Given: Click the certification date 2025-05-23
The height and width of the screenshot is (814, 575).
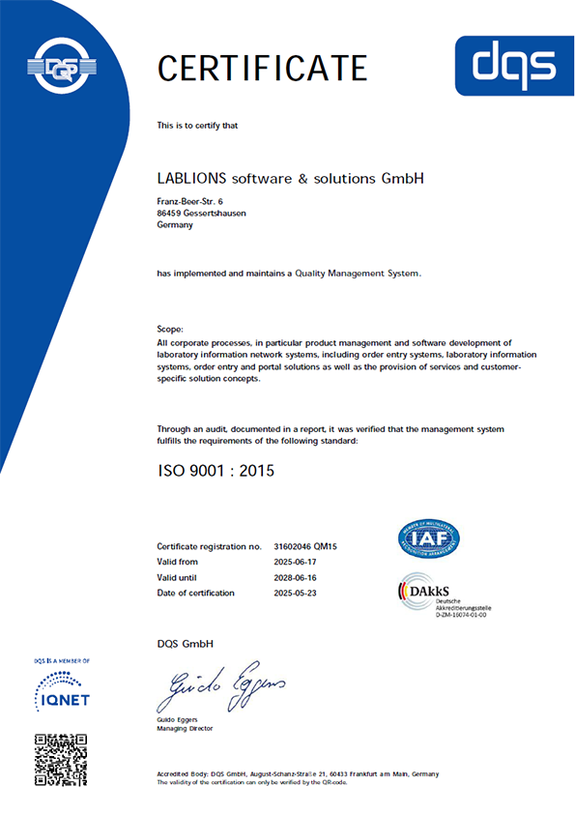Looking at the screenshot, I should tap(295, 593).
